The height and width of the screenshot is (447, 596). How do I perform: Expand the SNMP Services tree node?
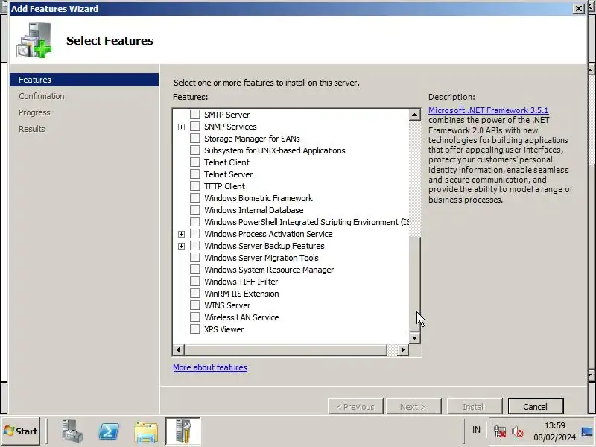pos(181,127)
